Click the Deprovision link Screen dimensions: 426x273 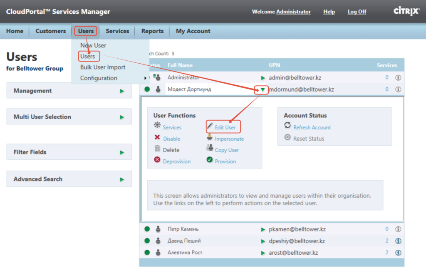tap(177, 161)
